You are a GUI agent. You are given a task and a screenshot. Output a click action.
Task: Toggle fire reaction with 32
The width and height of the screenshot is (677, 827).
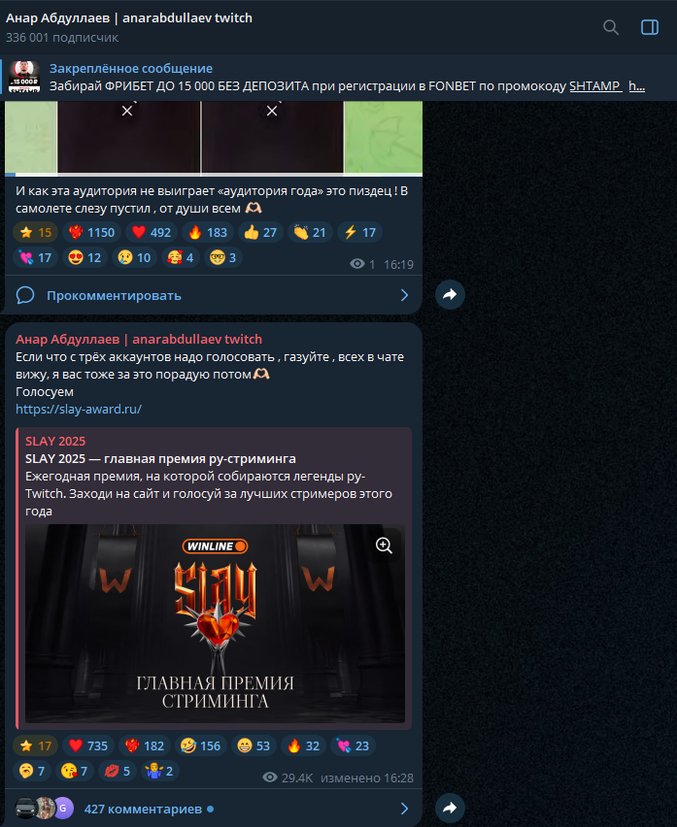tap(303, 745)
